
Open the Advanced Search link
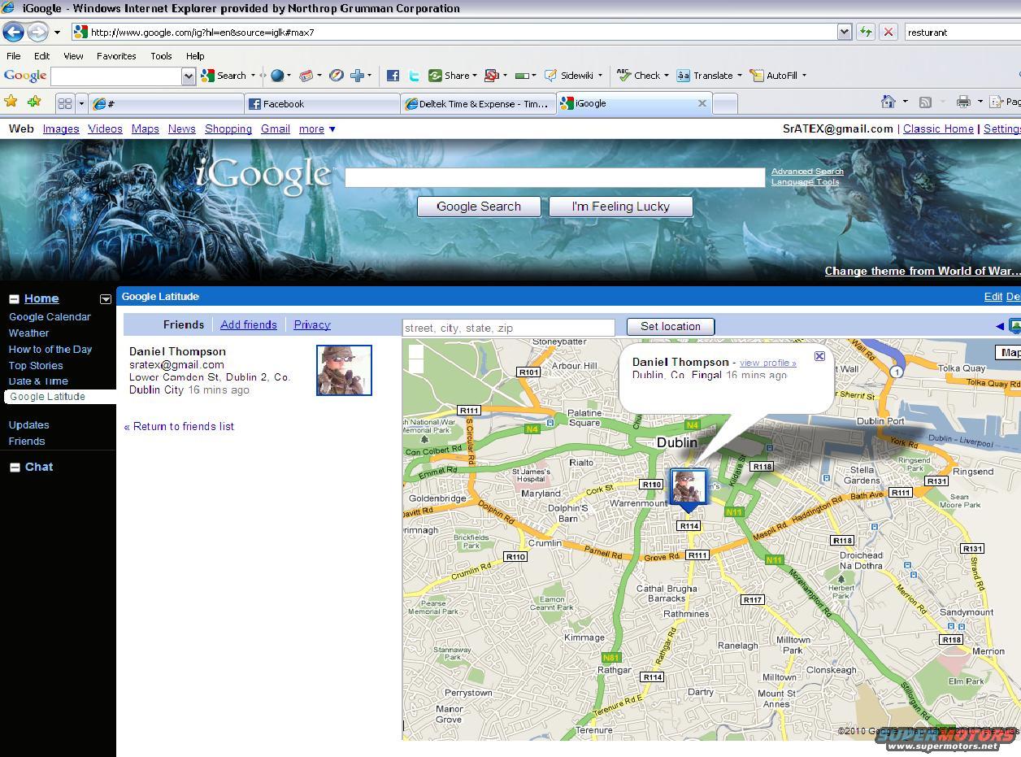coord(807,172)
